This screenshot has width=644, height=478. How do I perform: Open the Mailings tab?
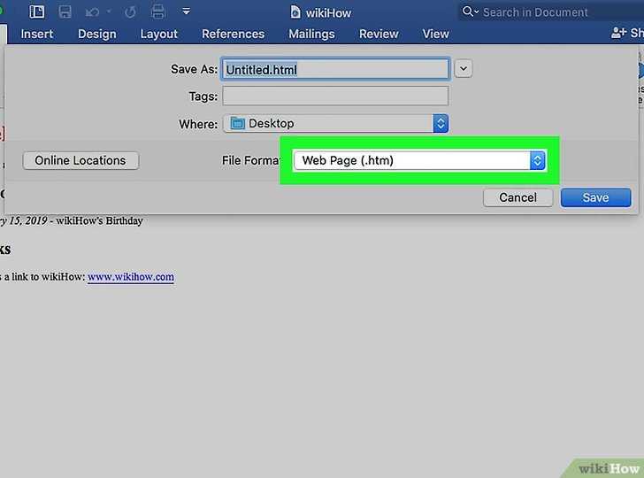point(311,35)
